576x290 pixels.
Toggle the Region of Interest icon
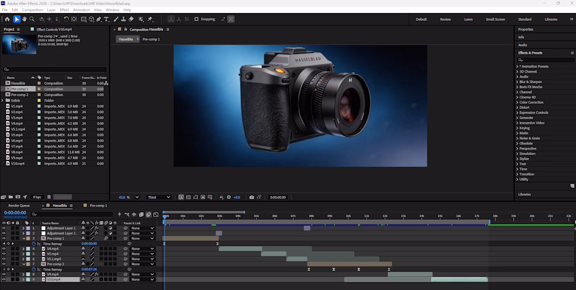pyautogui.click(x=203, y=197)
